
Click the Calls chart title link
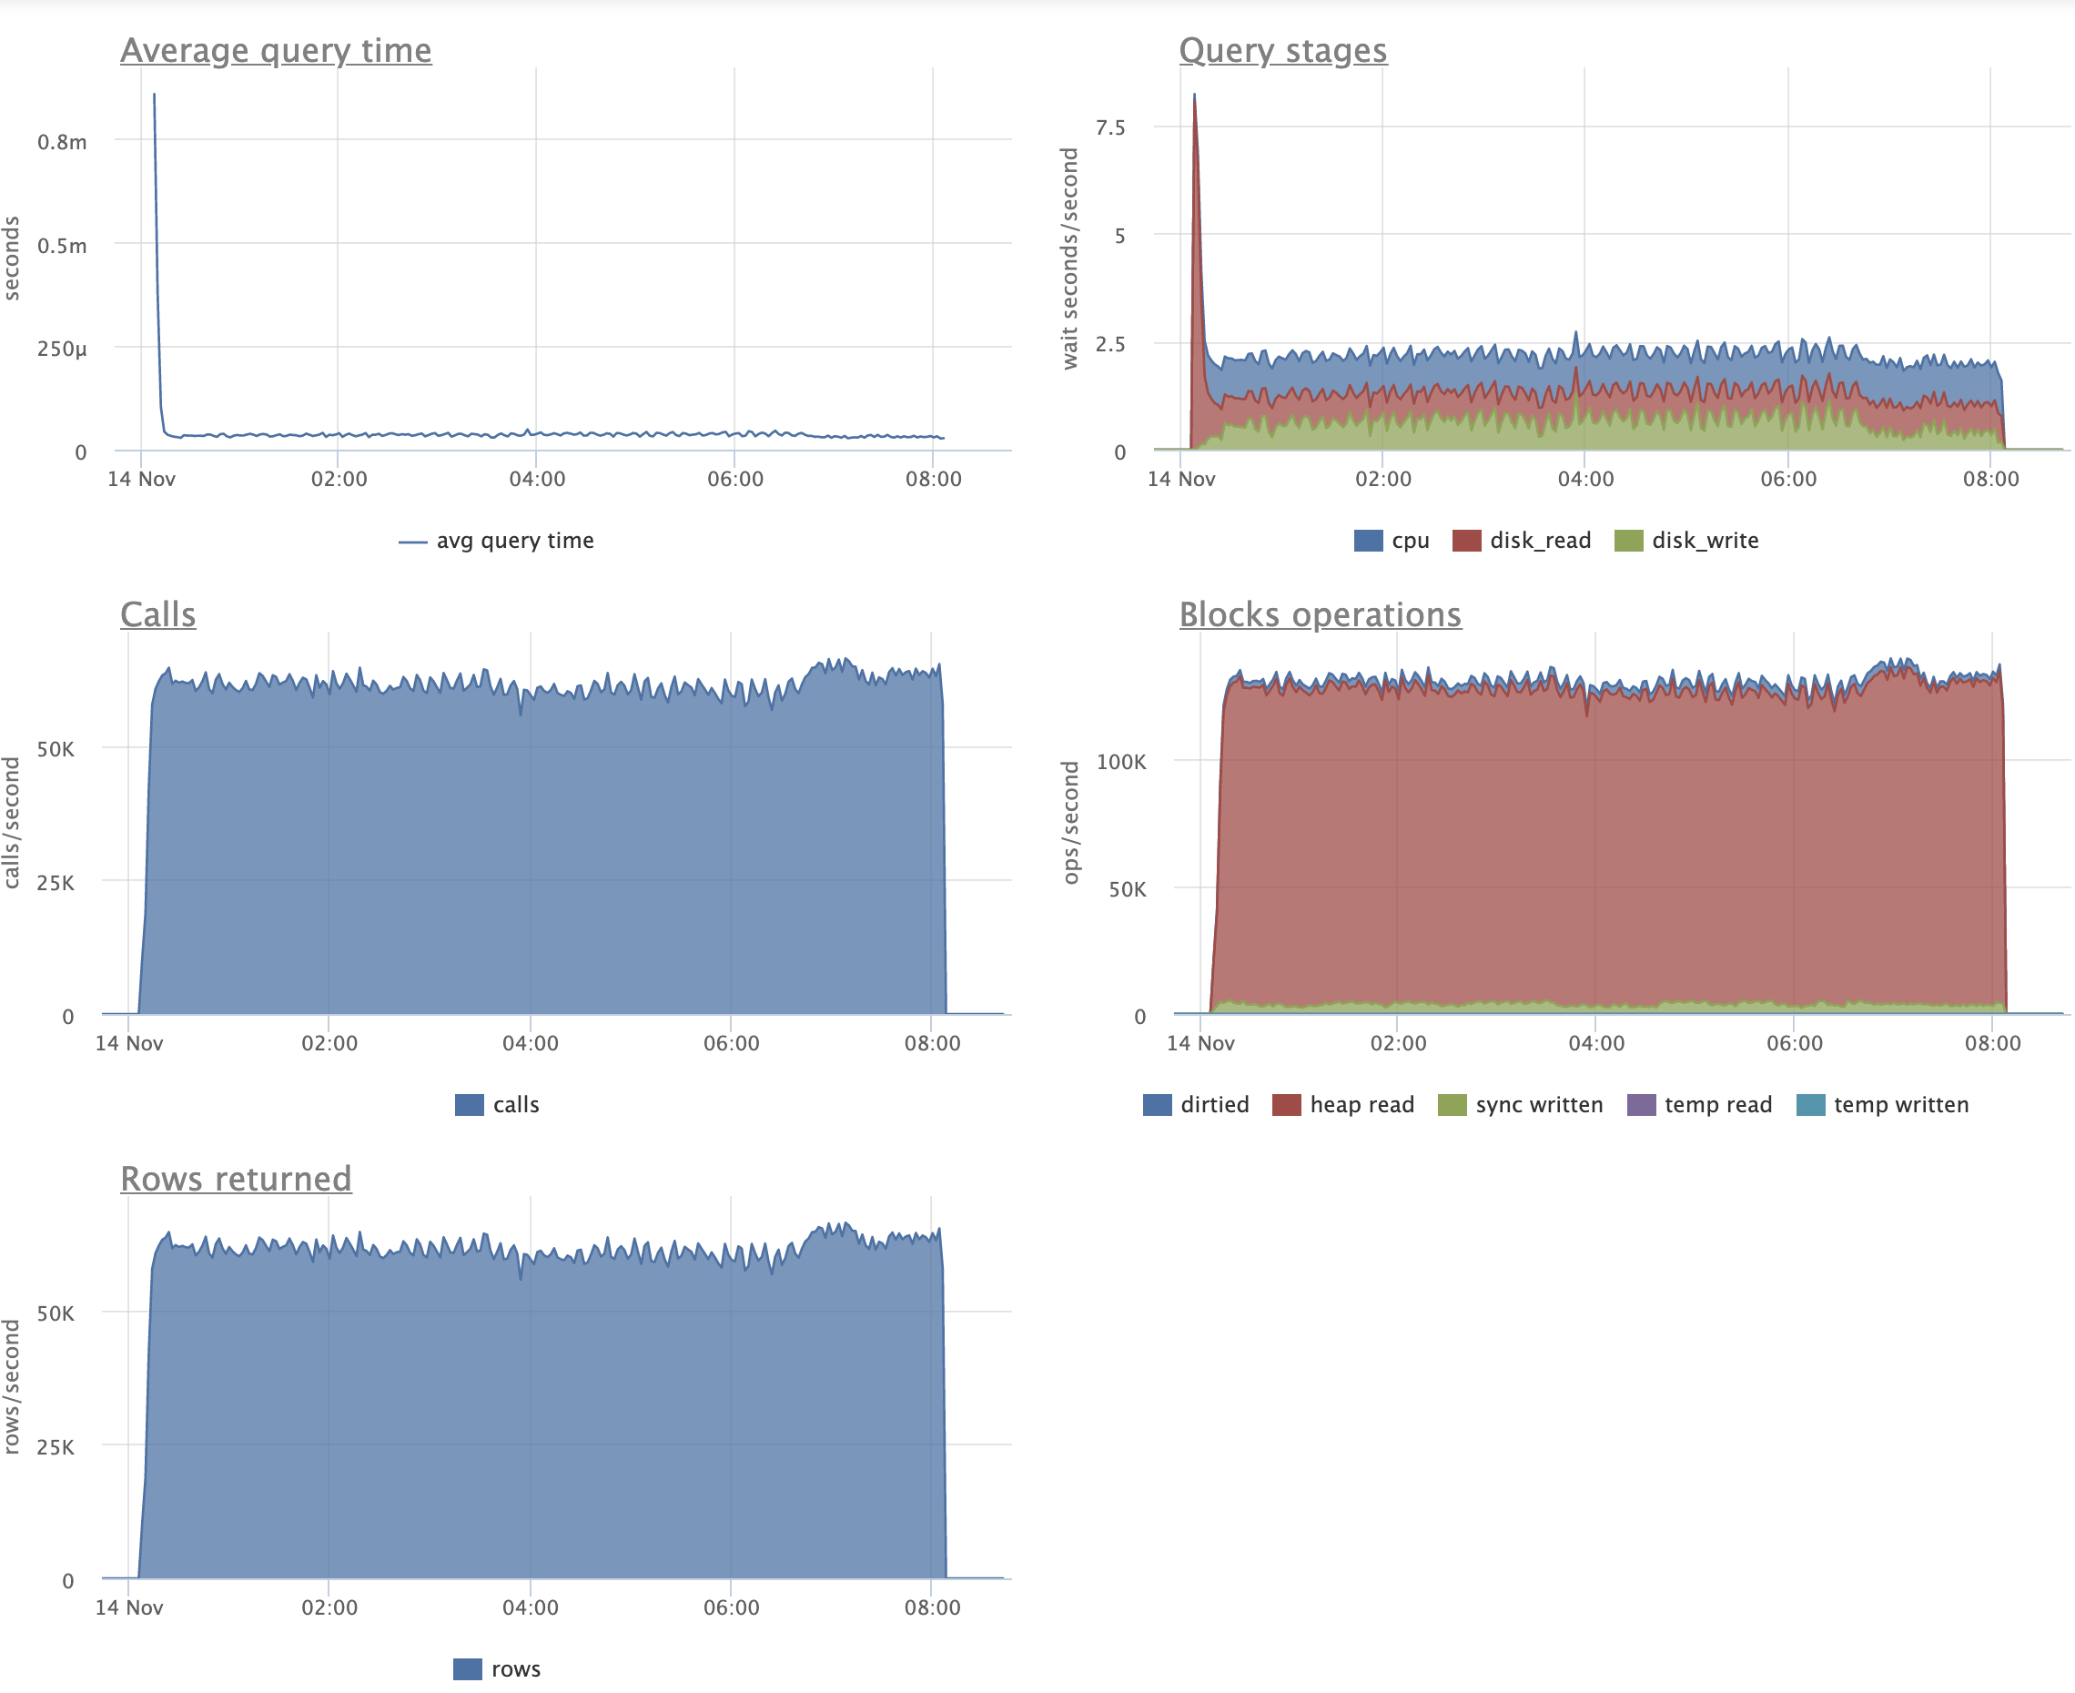[x=158, y=614]
